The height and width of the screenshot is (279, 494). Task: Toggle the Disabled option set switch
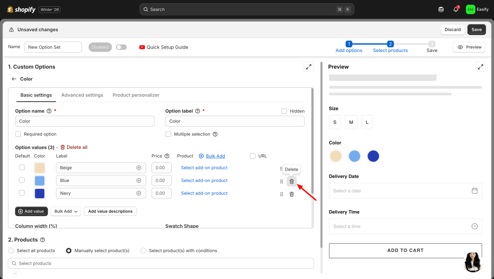pyautogui.click(x=121, y=47)
